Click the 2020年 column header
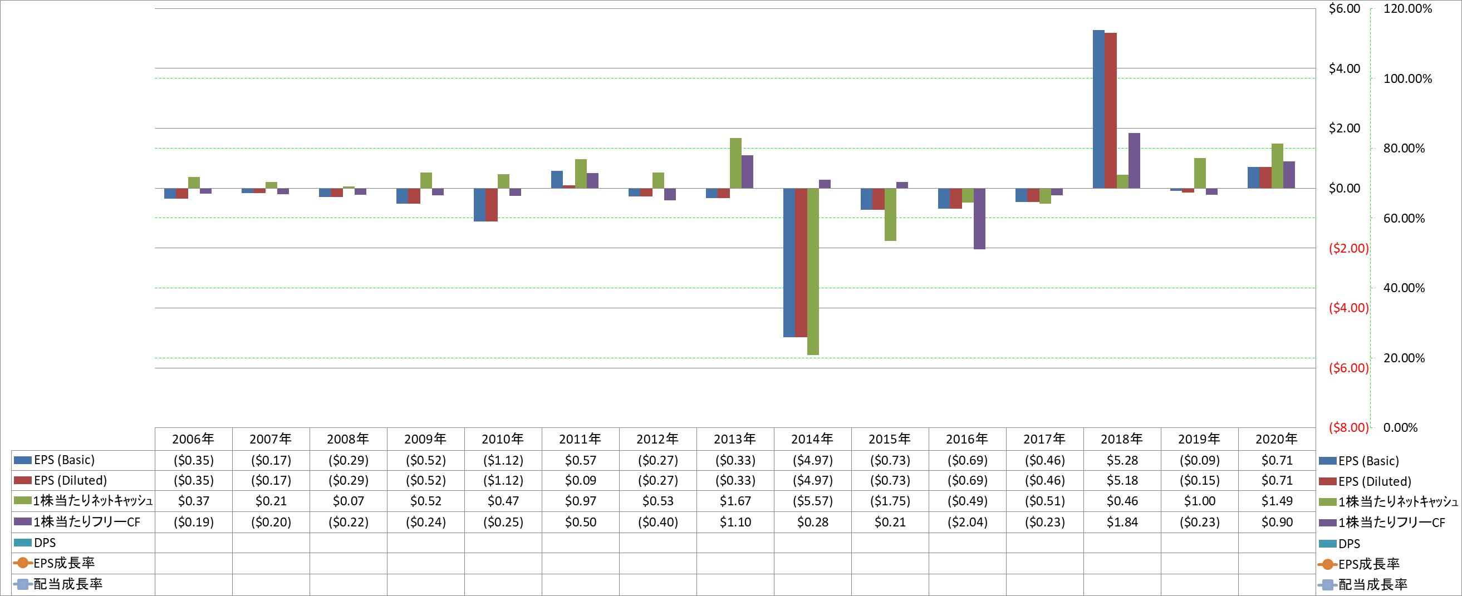The width and height of the screenshot is (1462, 596). point(1277,439)
